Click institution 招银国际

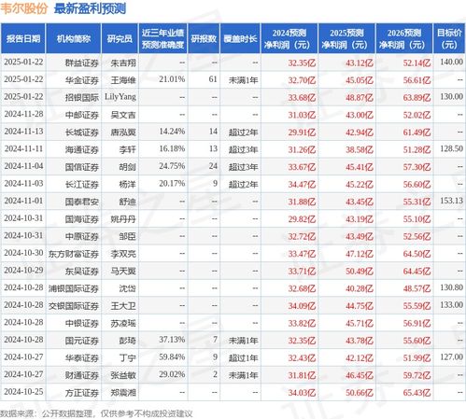(82, 98)
